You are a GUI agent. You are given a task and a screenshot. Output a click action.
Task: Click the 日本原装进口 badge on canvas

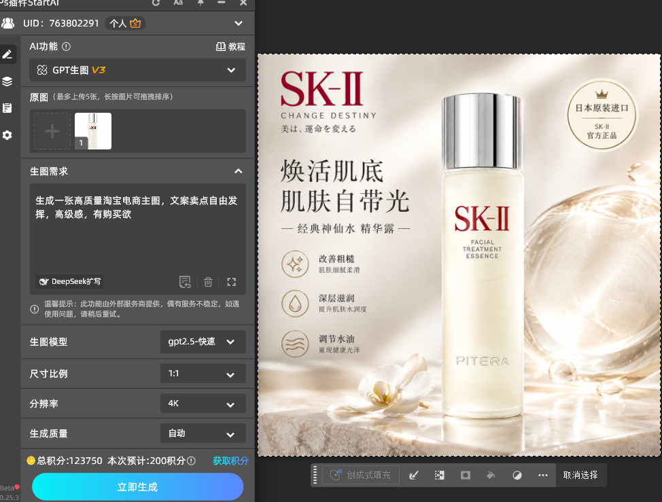[x=602, y=115]
